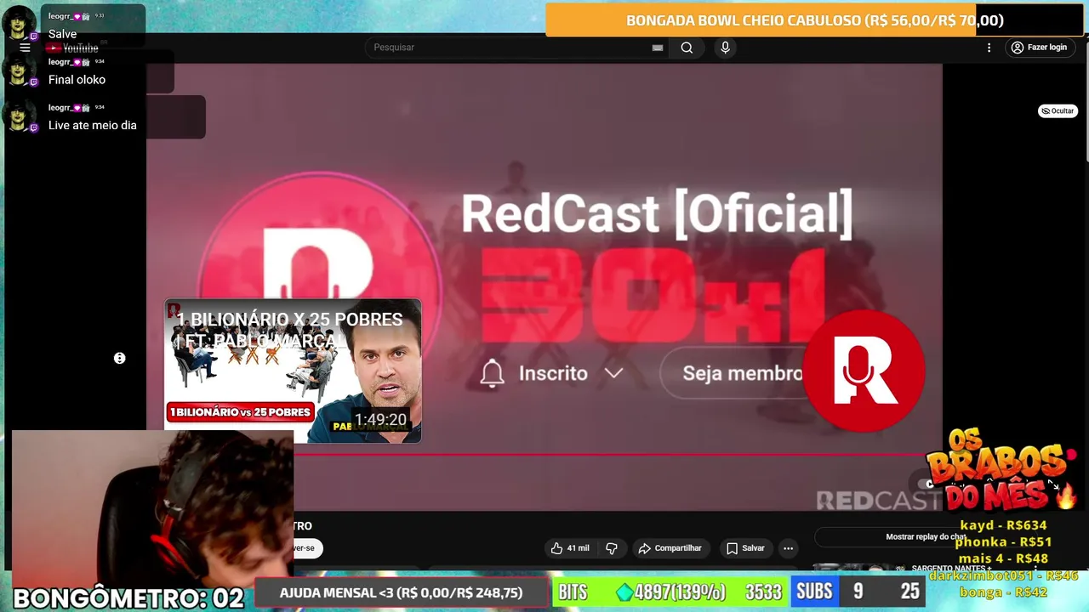Viewport: 1089px width, 612px height.
Task: Click Compartilhar to share video
Action: pos(670,548)
